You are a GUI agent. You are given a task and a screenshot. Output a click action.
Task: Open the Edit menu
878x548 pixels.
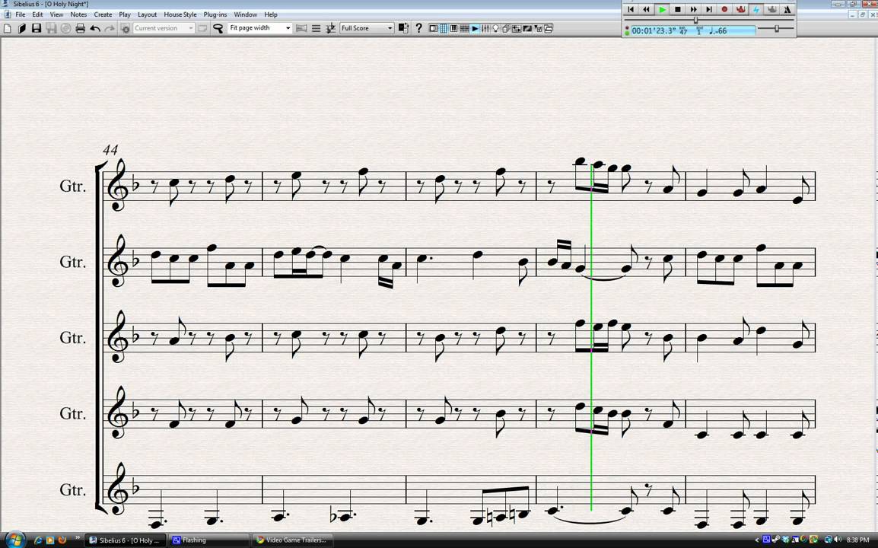[37, 14]
